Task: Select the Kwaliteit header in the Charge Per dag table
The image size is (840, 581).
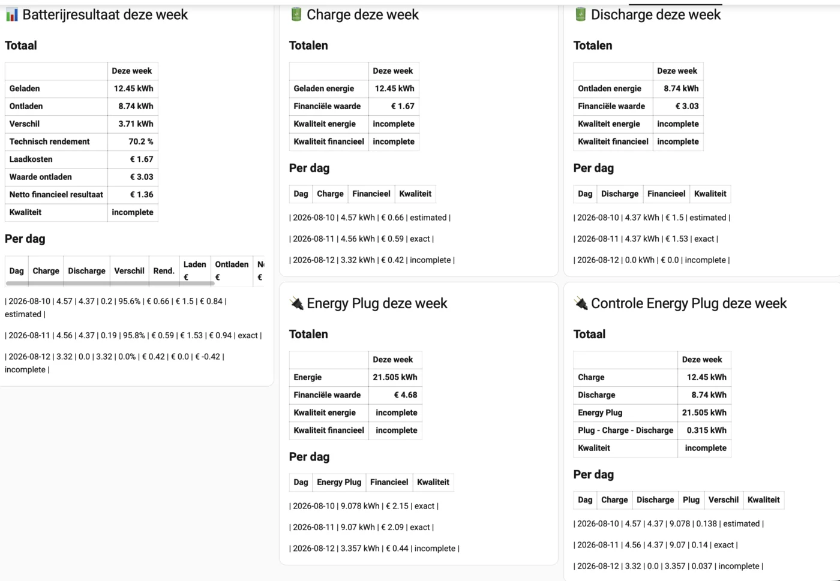Action: [415, 194]
